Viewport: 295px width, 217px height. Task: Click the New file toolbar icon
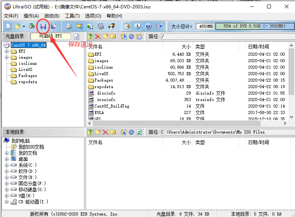click(x=8, y=26)
